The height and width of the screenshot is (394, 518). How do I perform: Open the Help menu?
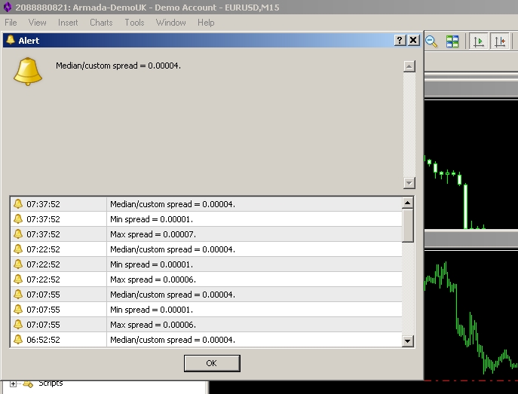[206, 23]
